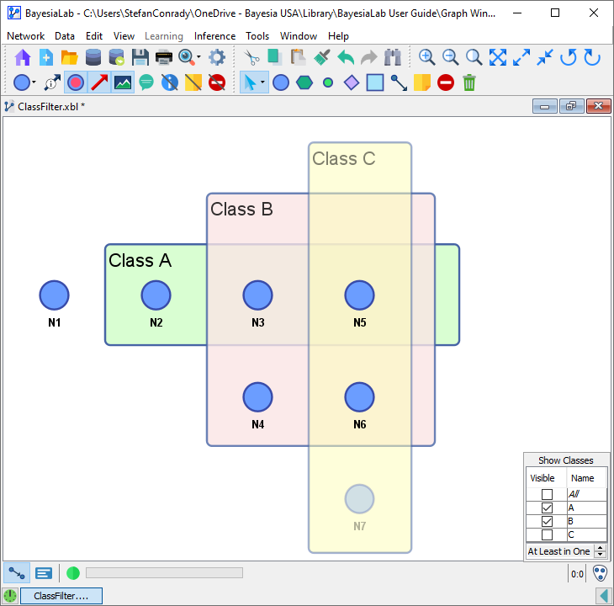614x606 pixels.
Task: Click the Save floppy disk icon
Action: click(x=140, y=57)
